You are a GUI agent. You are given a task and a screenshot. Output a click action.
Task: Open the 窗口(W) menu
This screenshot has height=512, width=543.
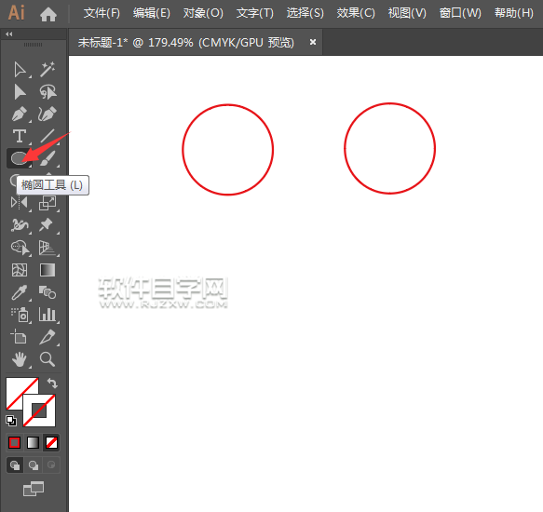(460, 13)
